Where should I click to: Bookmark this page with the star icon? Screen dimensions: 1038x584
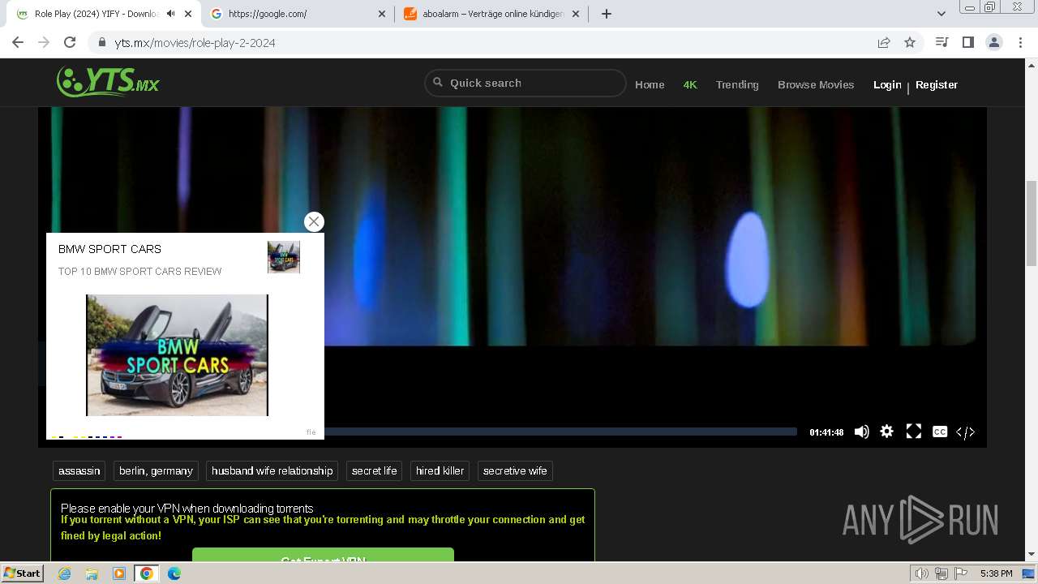point(910,42)
